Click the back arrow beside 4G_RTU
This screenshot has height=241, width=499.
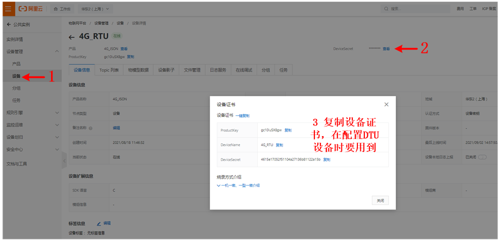click(x=72, y=37)
